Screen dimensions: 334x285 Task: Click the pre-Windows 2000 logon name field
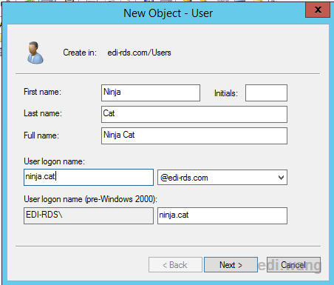coord(222,215)
